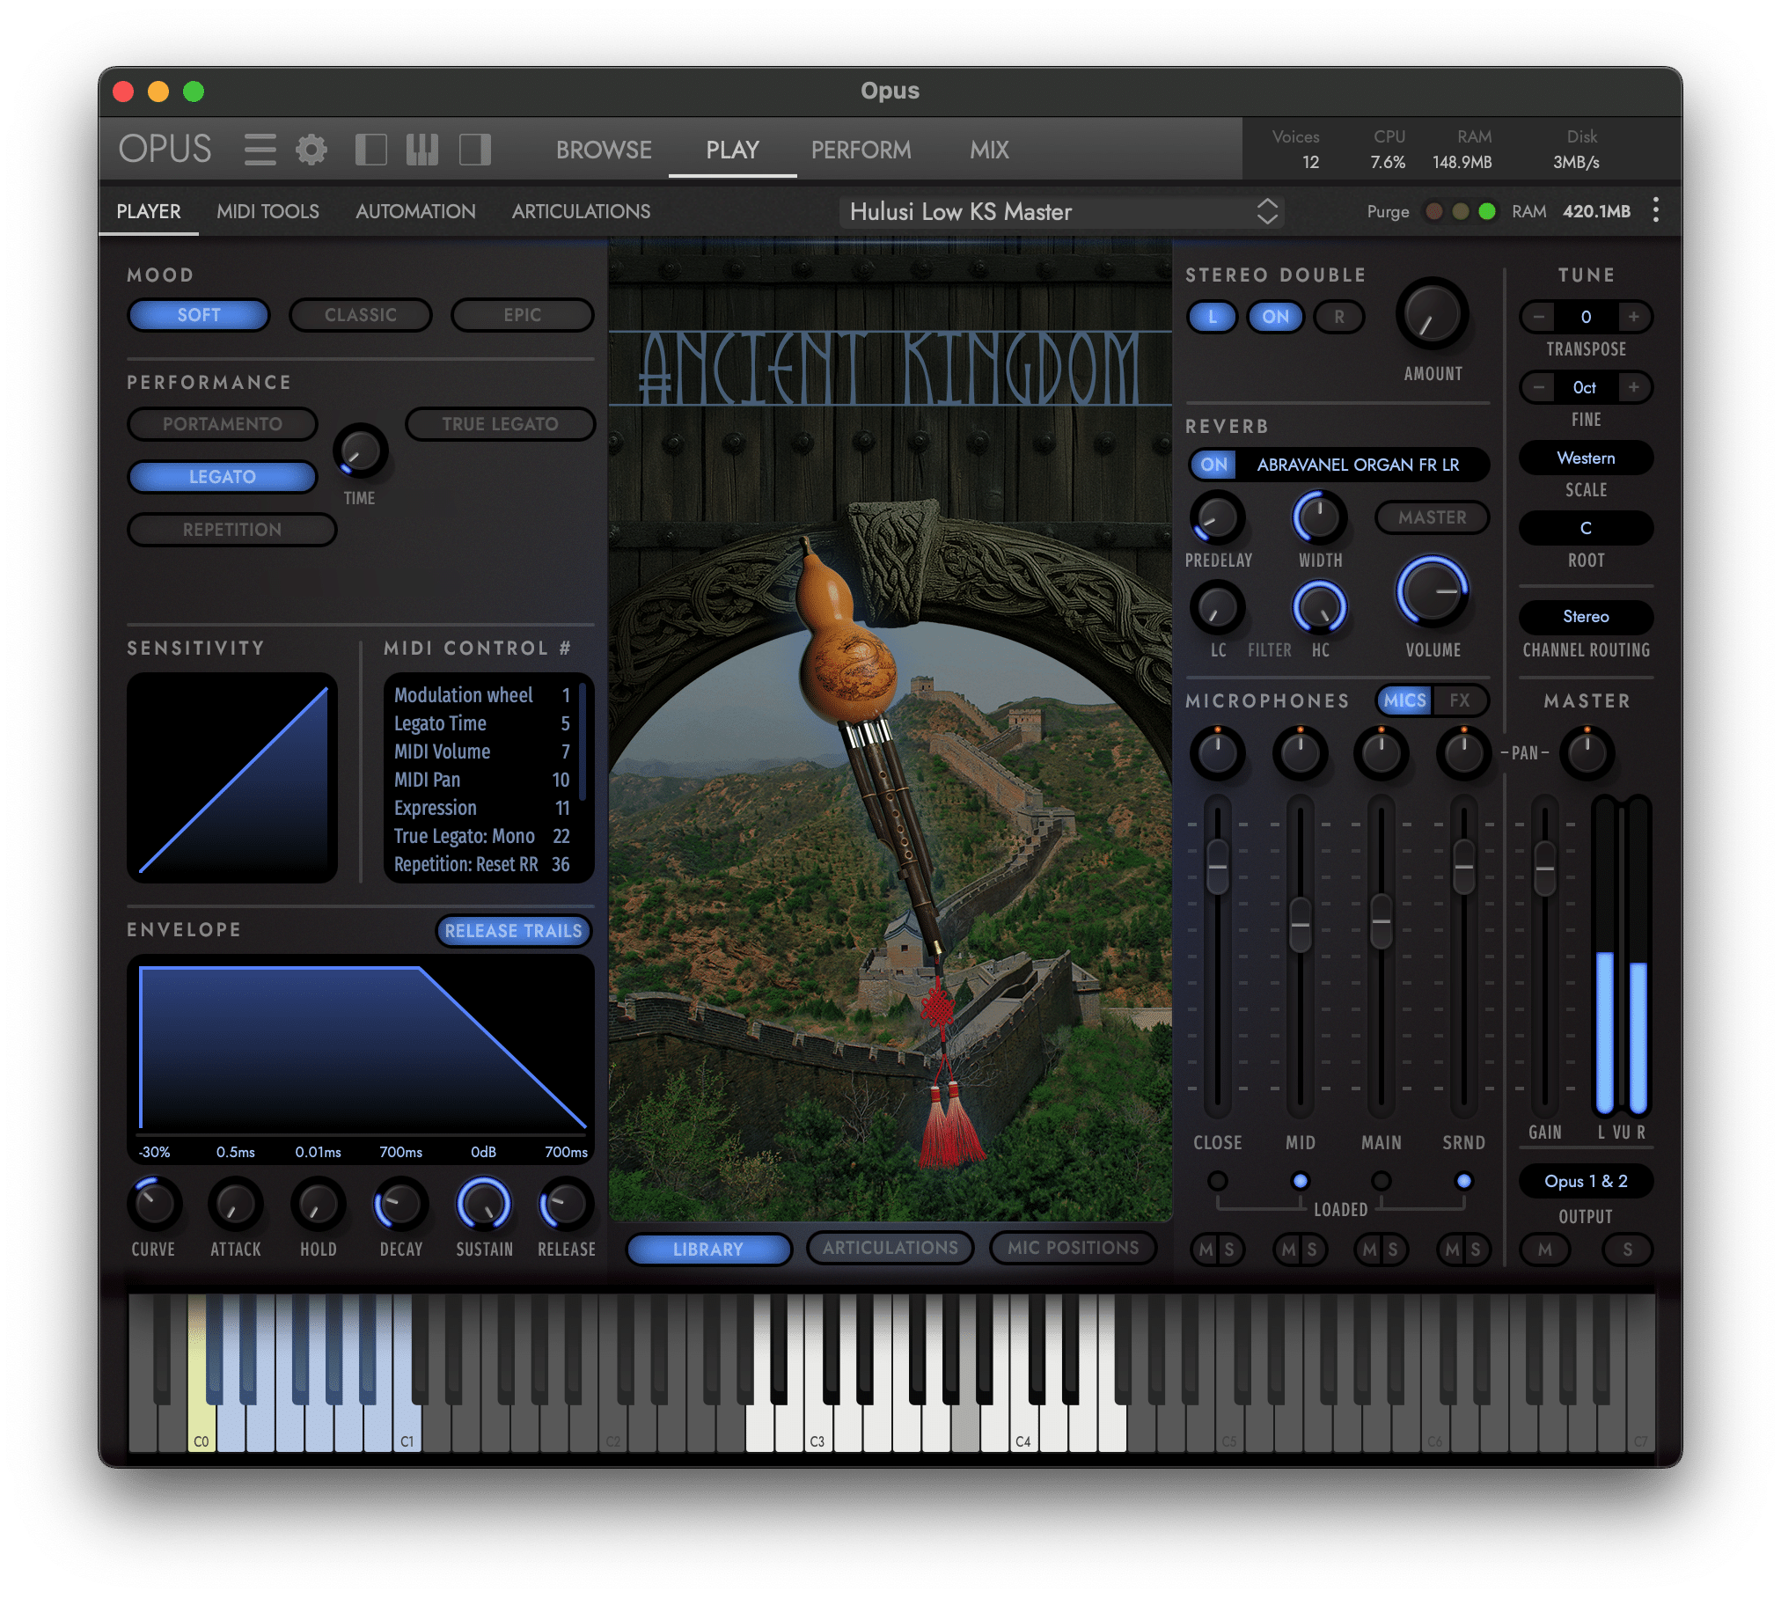Open the settings gear
1781x1598 pixels.
(311, 150)
